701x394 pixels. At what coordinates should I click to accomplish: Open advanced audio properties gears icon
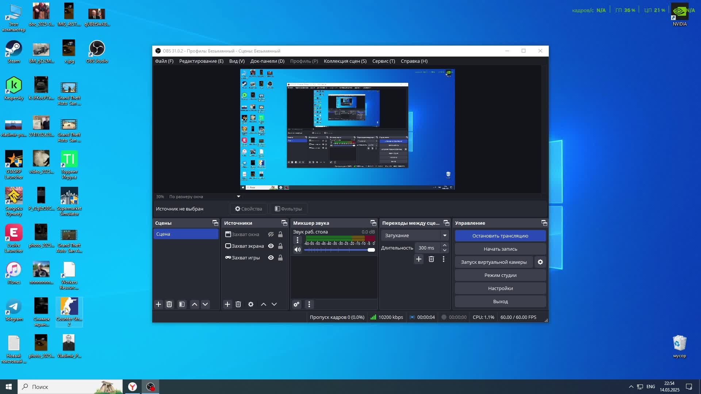[296, 304]
